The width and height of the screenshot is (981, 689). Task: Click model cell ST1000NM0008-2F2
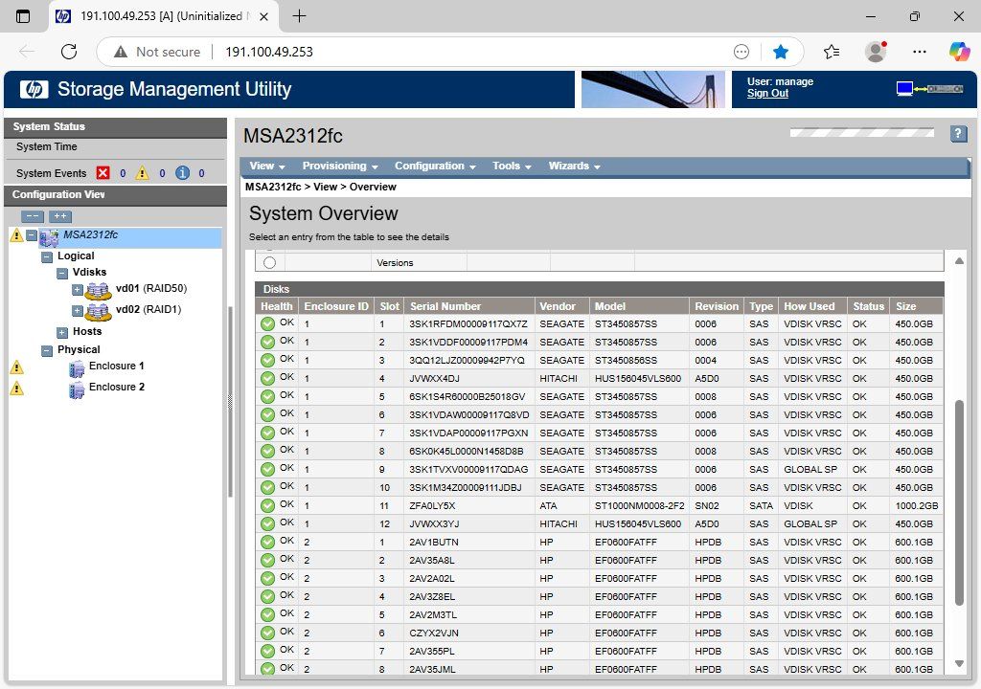click(639, 506)
